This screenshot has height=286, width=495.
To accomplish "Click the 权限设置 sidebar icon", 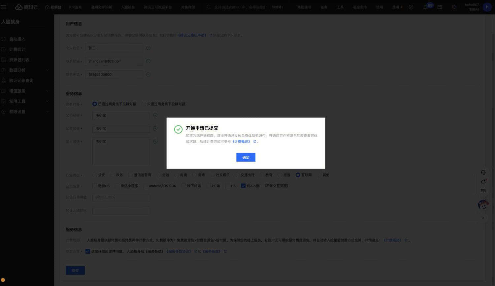I will click(4, 112).
